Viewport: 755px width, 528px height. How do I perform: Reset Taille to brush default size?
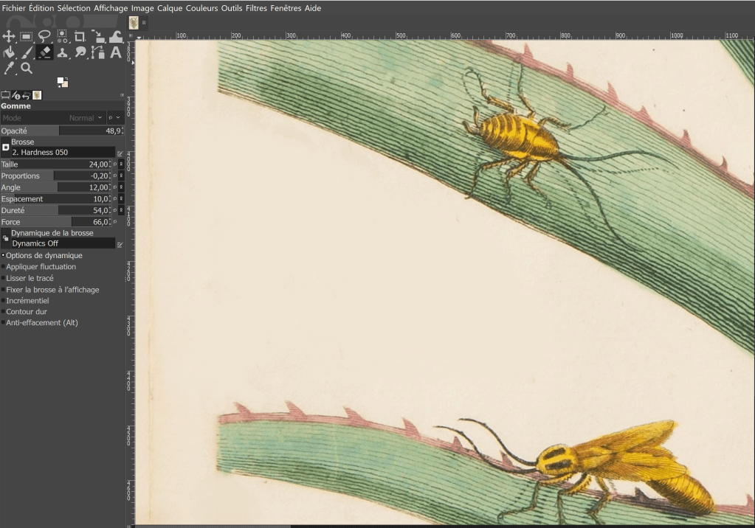(x=120, y=164)
